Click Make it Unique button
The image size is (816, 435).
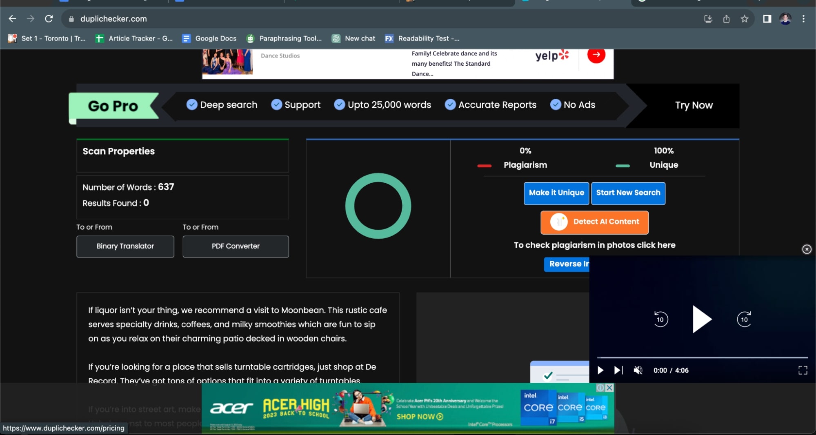(x=556, y=193)
